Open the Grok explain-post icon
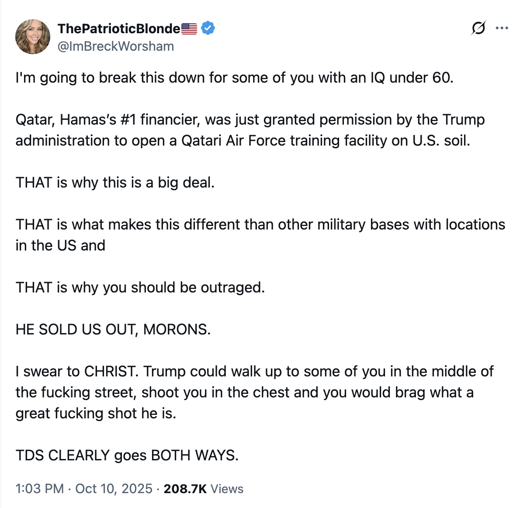This screenshot has height=508, width=520. pyautogui.click(x=478, y=28)
